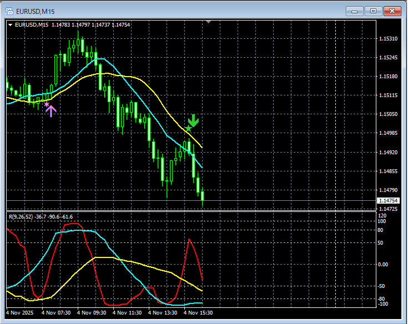This screenshot has height=324, width=408.
Task: Click the green star marker
Action: coord(188,128)
